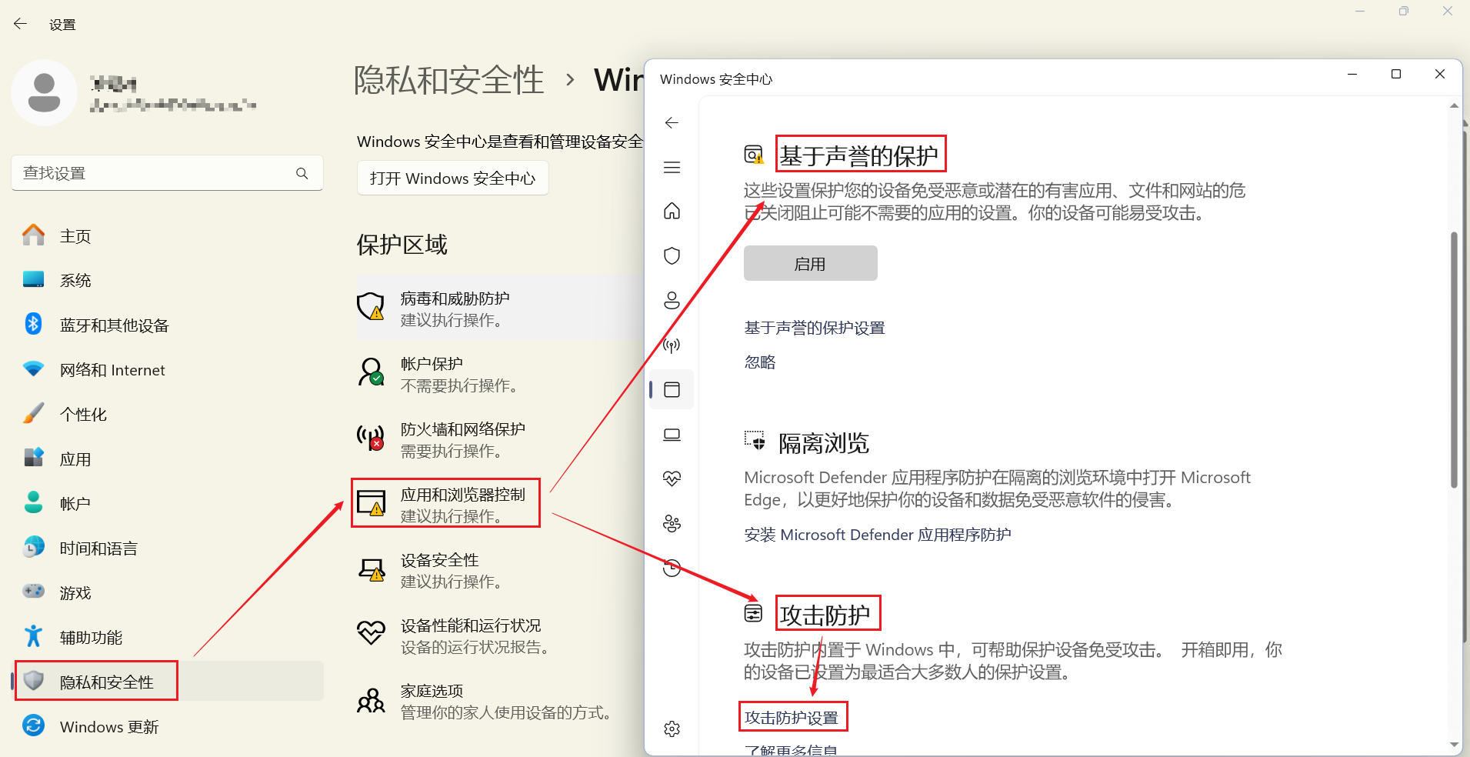Open 家庭选项 protection area
Screen dimensions: 1470x757
point(500,701)
